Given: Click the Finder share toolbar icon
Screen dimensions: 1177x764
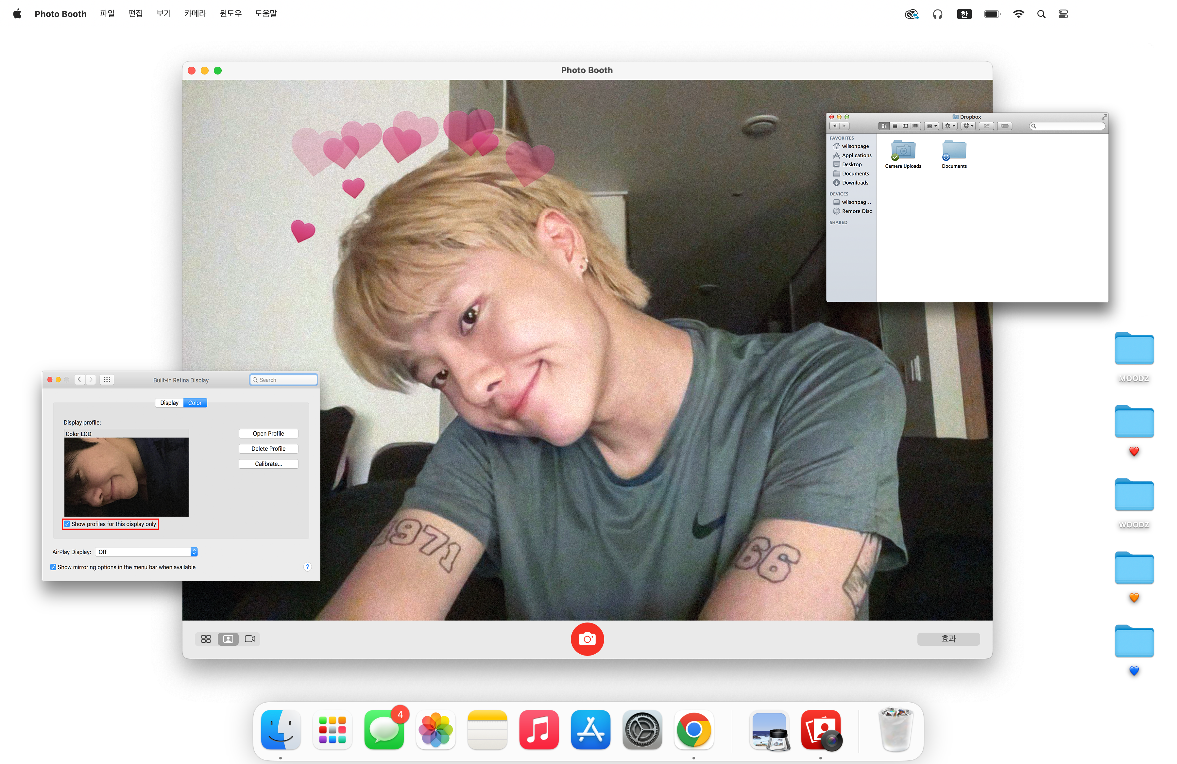Looking at the screenshot, I should (987, 126).
